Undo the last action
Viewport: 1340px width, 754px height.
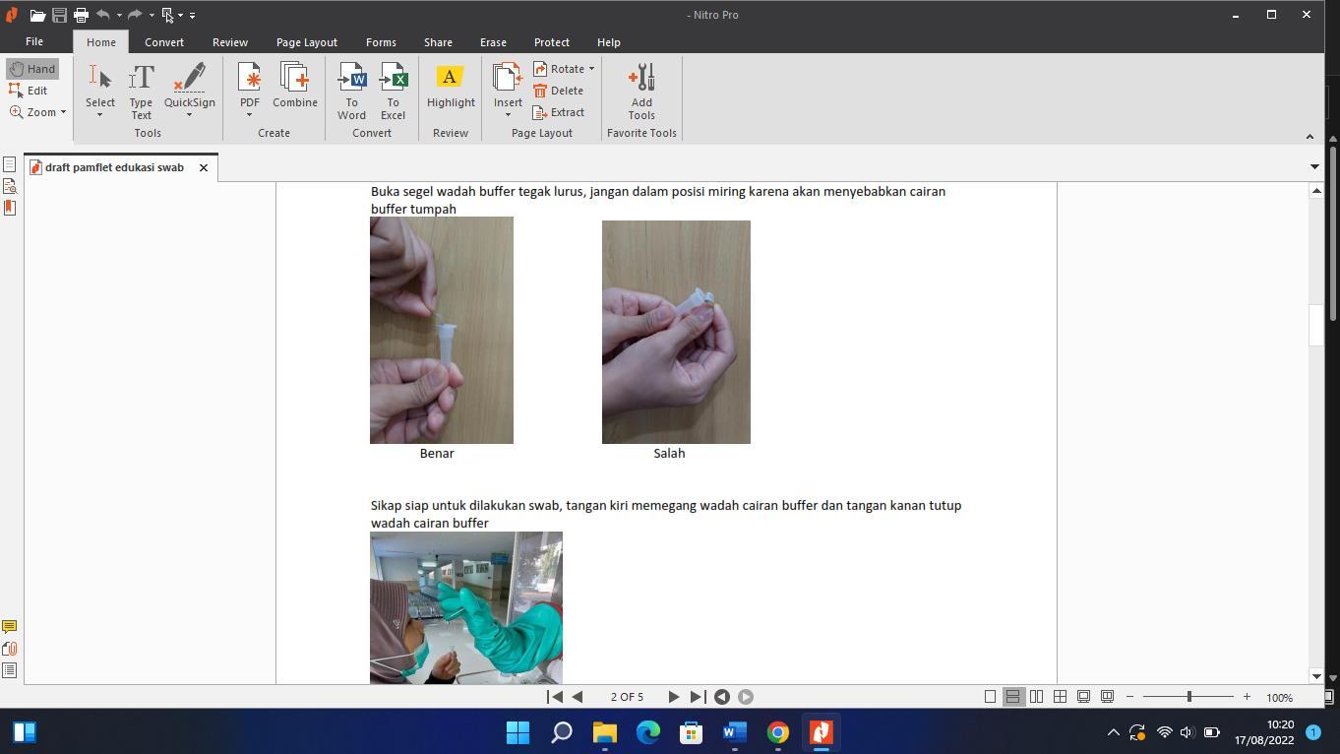coord(102,15)
